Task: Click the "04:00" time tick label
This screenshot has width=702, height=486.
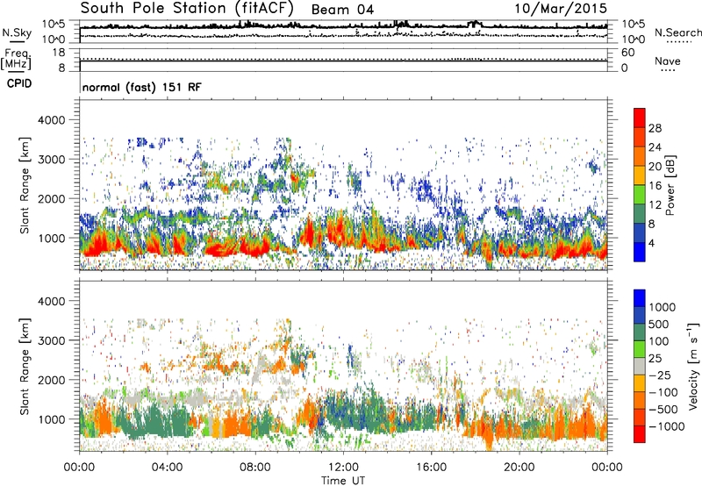Action: [x=167, y=468]
